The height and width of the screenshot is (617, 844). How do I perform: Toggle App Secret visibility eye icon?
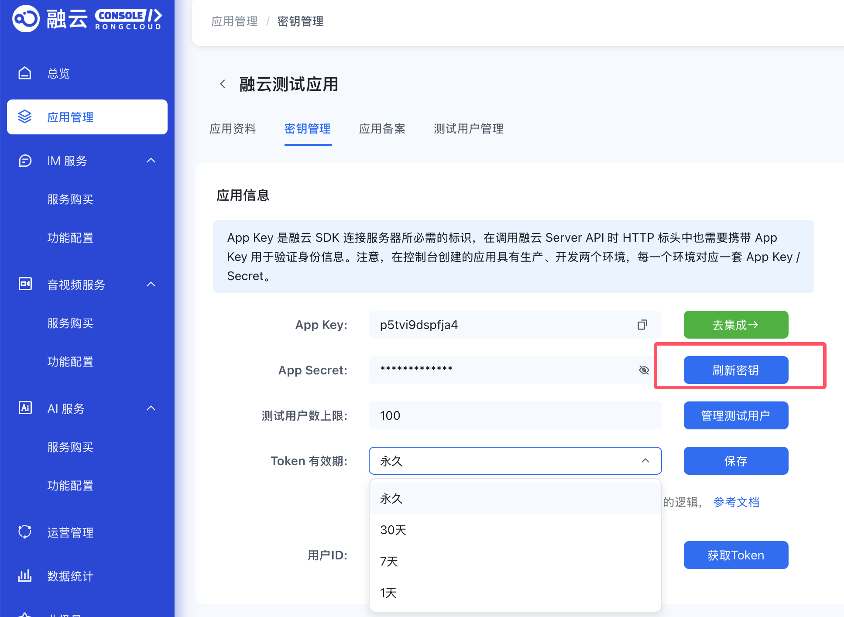pyautogui.click(x=644, y=370)
